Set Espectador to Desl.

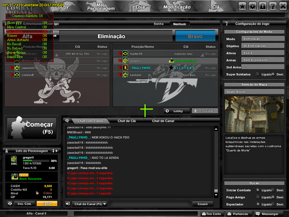[273, 204]
